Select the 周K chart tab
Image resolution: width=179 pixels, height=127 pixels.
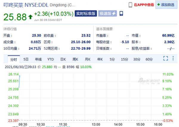[75, 59]
